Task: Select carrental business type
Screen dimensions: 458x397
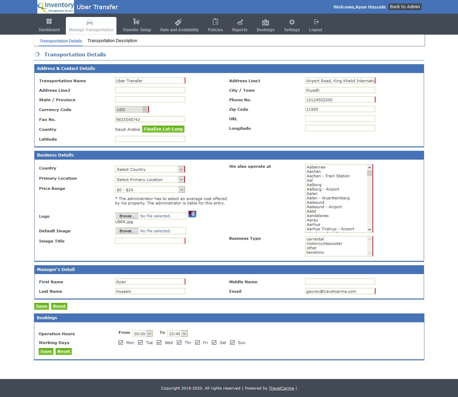Action: 315,239
